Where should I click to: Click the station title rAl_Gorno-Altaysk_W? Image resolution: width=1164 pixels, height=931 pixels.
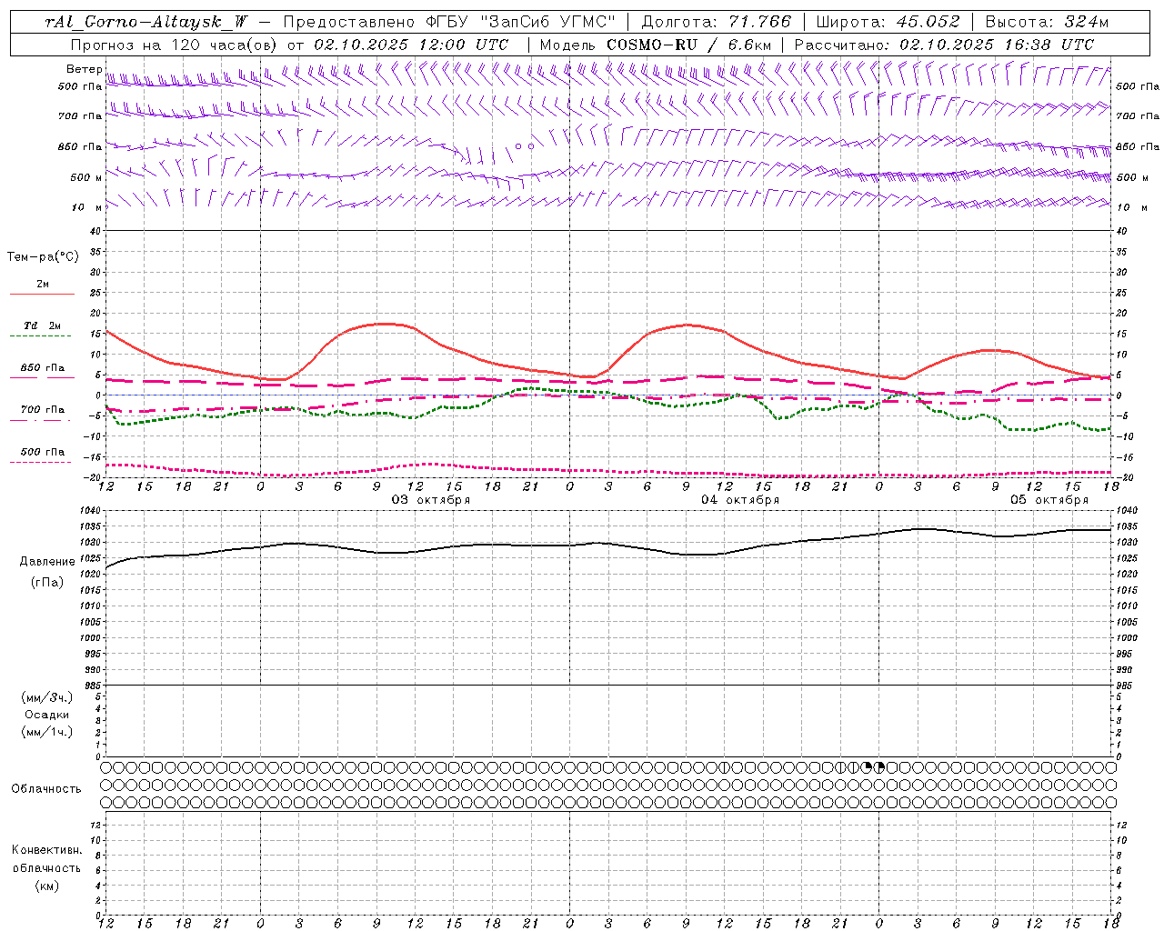[x=147, y=22]
